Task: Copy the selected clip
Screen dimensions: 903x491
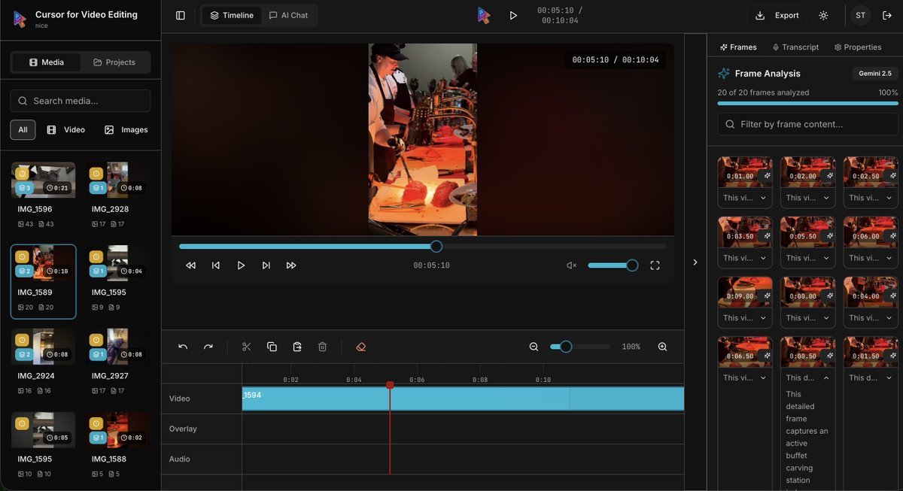Action: [272, 347]
